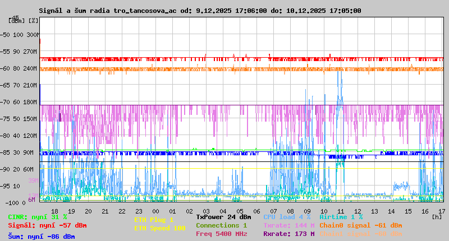Click the [h] unit label on time axis
The width and height of the screenshot is (449, 241).
point(437,216)
